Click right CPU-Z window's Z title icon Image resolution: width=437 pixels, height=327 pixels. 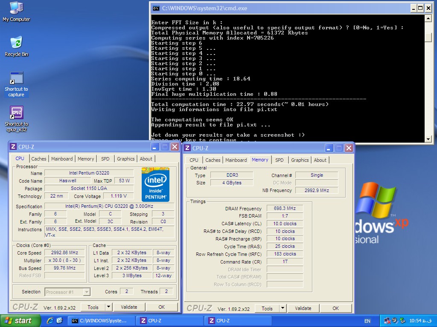pos(187,148)
